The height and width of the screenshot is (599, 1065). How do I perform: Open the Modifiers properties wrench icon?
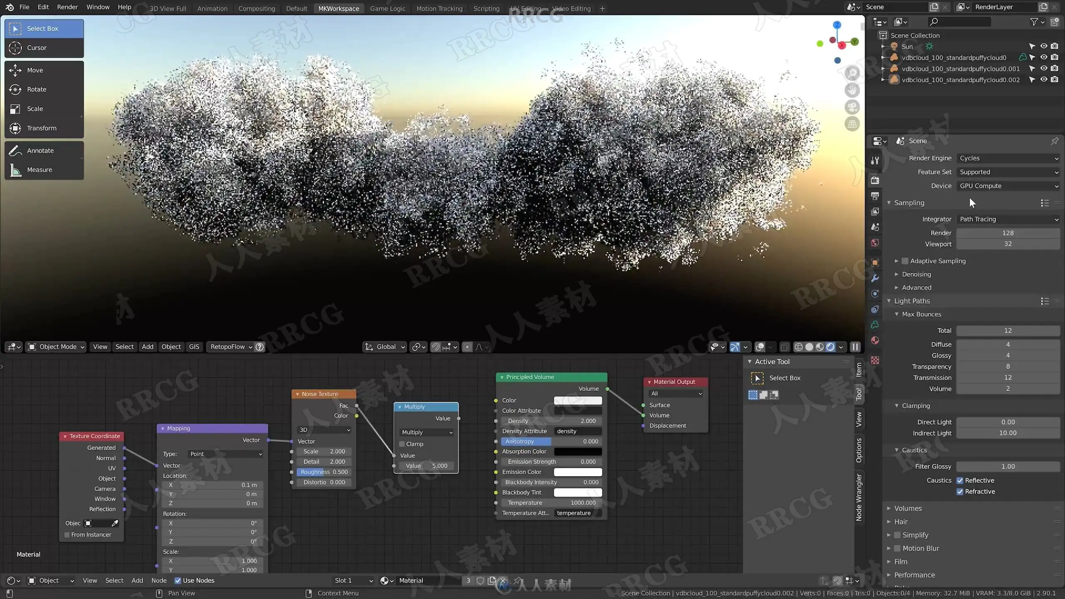pyautogui.click(x=875, y=278)
